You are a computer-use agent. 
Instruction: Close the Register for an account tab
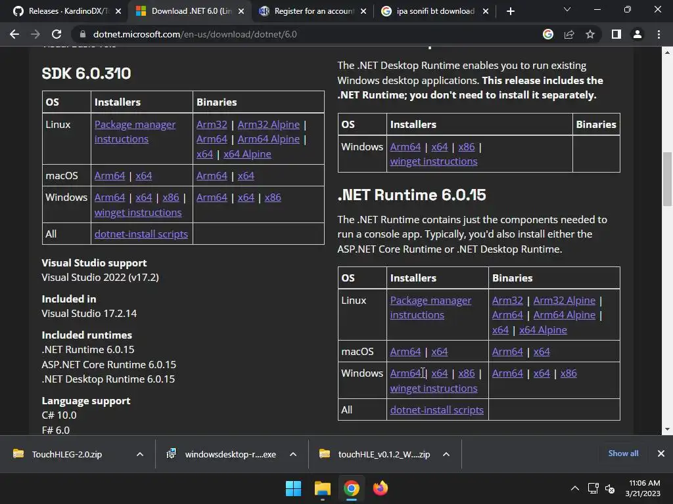point(363,11)
